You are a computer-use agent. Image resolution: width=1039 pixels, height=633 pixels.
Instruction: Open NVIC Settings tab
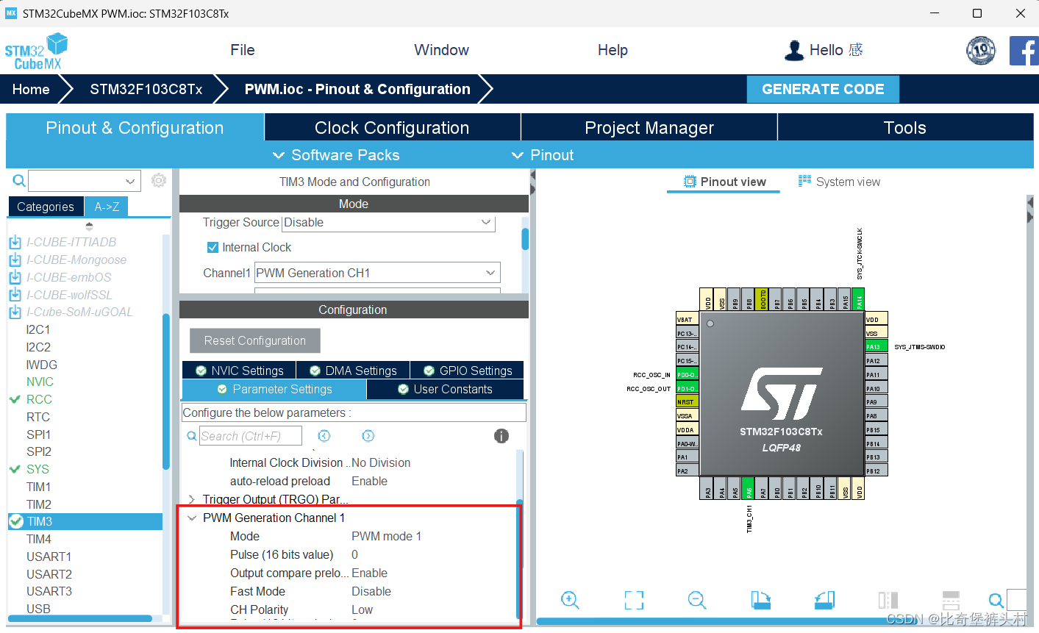(x=239, y=371)
